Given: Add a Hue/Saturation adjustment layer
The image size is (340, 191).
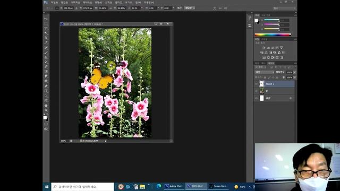Looking at the screenshot, I should (262, 53).
